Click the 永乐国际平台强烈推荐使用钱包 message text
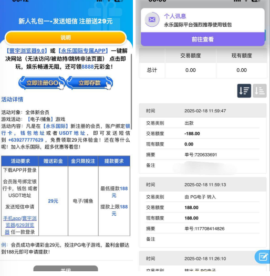This screenshot has height=276, width=270. [x=198, y=25]
